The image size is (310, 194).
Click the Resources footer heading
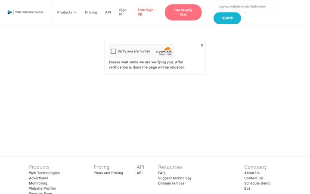point(170,167)
